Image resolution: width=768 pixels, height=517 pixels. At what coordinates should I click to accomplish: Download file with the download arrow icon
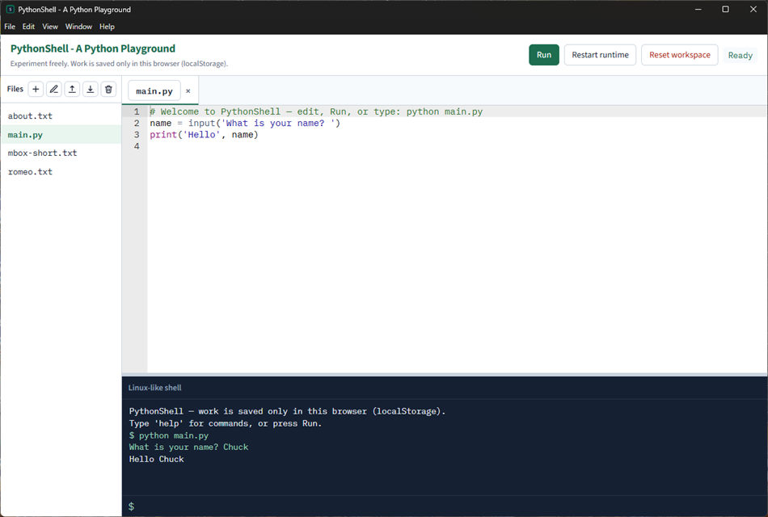[x=90, y=89]
